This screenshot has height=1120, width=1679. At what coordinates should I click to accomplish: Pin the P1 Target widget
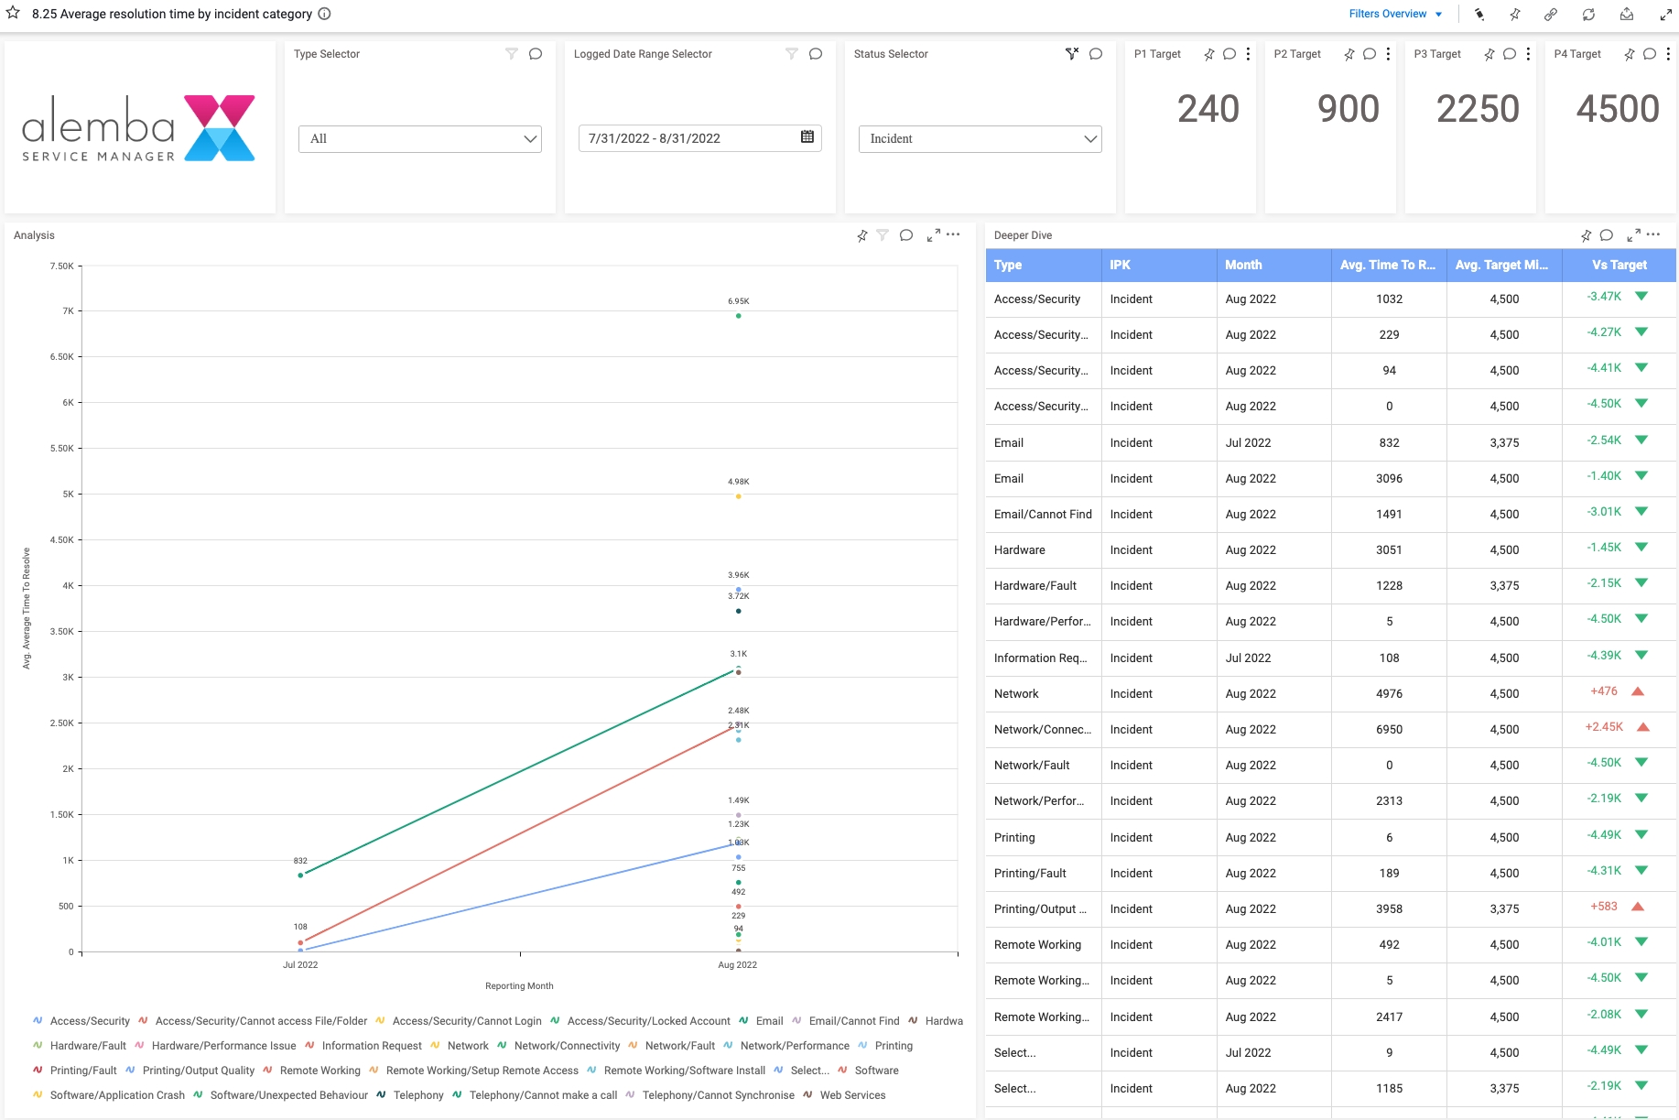click(x=1208, y=54)
